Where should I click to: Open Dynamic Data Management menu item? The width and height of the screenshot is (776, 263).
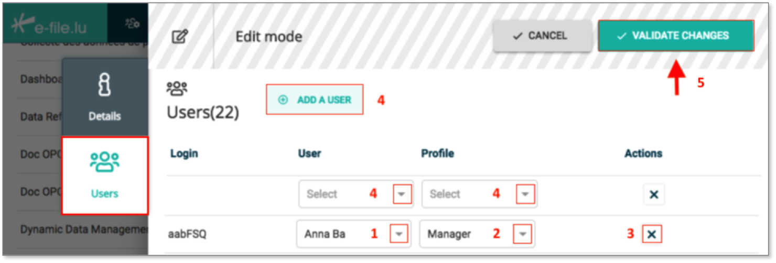click(84, 229)
